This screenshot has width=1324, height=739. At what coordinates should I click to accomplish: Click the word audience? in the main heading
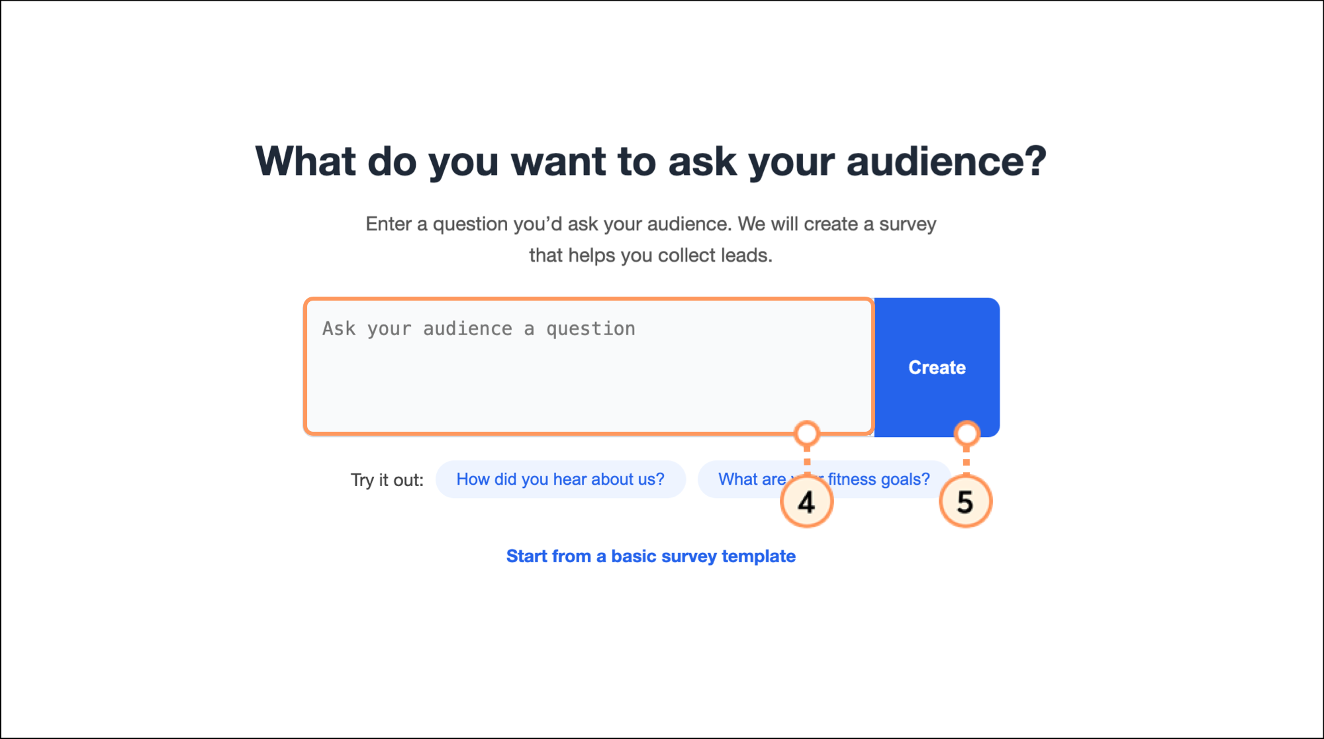pyautogui.click(x=947, y=162)
